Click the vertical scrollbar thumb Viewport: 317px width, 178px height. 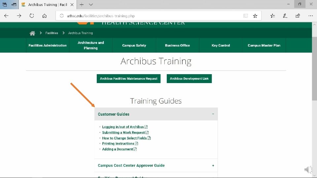point(314,69)
